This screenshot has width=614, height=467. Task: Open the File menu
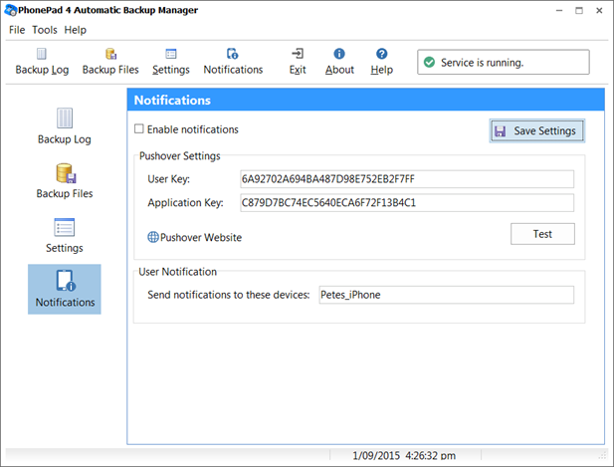pos(17,30)
